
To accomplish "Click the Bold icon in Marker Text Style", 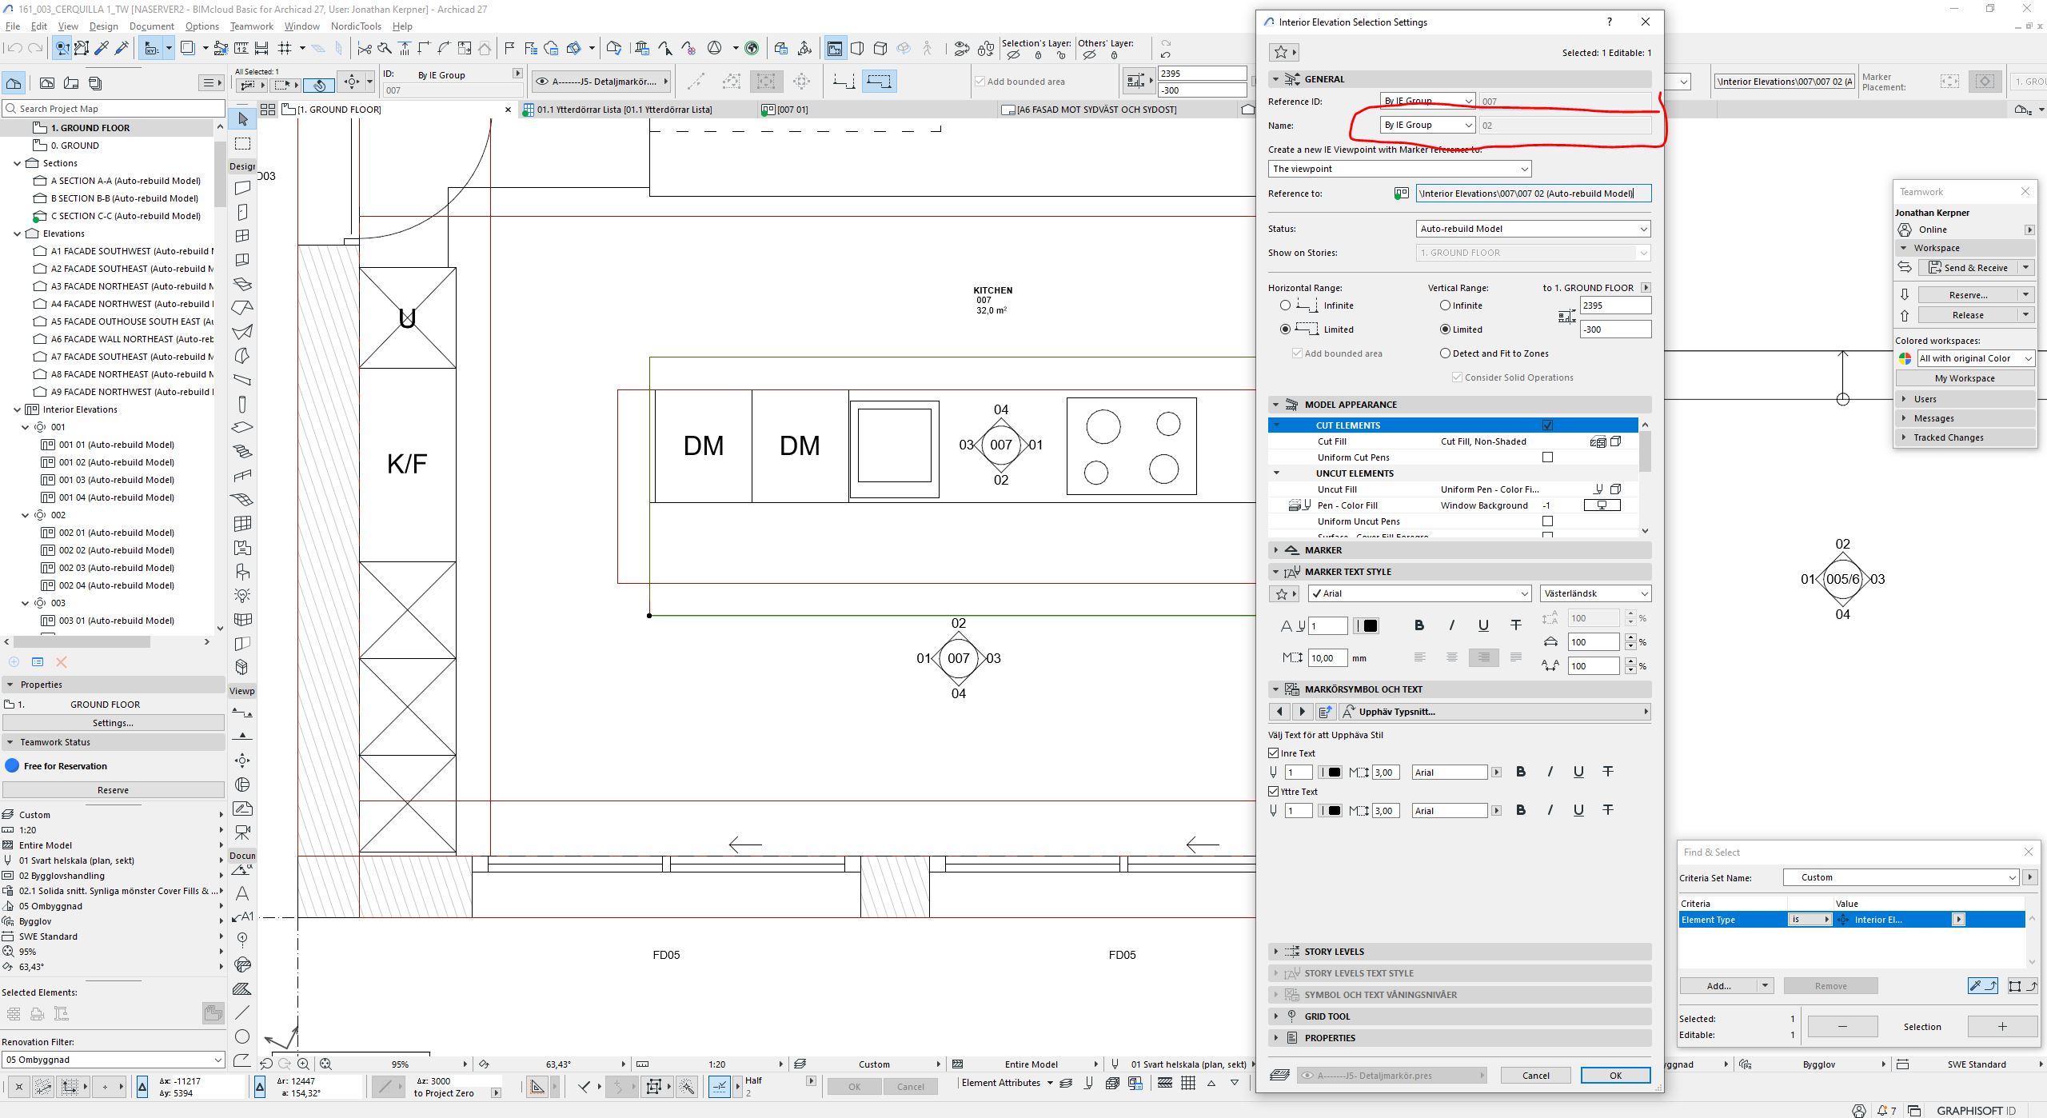I will point(1419,625).
